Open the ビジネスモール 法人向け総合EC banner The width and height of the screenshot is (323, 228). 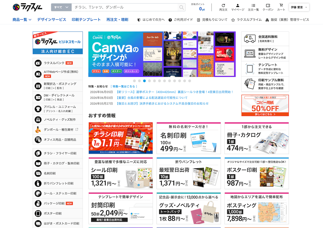[x=58, y=43]
